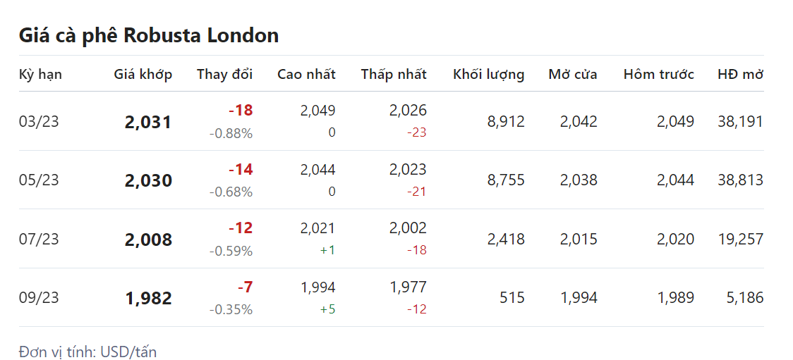
Task: Select the 05/23 contract term row
Action: [39, 180]
